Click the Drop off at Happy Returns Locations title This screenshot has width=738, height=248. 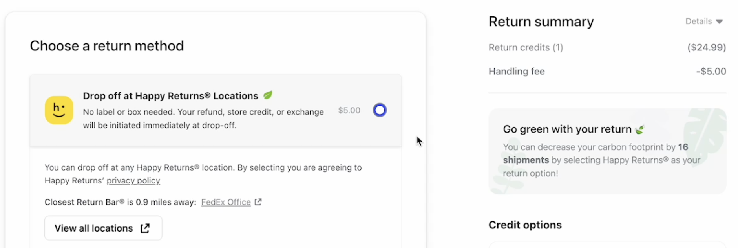click(170, 96)
